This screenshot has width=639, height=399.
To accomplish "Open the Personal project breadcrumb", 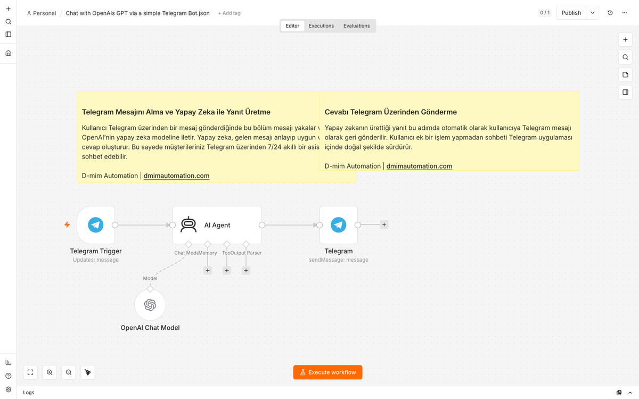I will (x=42, y=13).
